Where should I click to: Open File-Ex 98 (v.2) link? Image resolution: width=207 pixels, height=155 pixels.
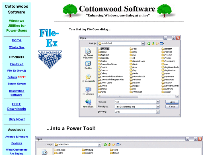pyautogui.click(x=17, y=71)
